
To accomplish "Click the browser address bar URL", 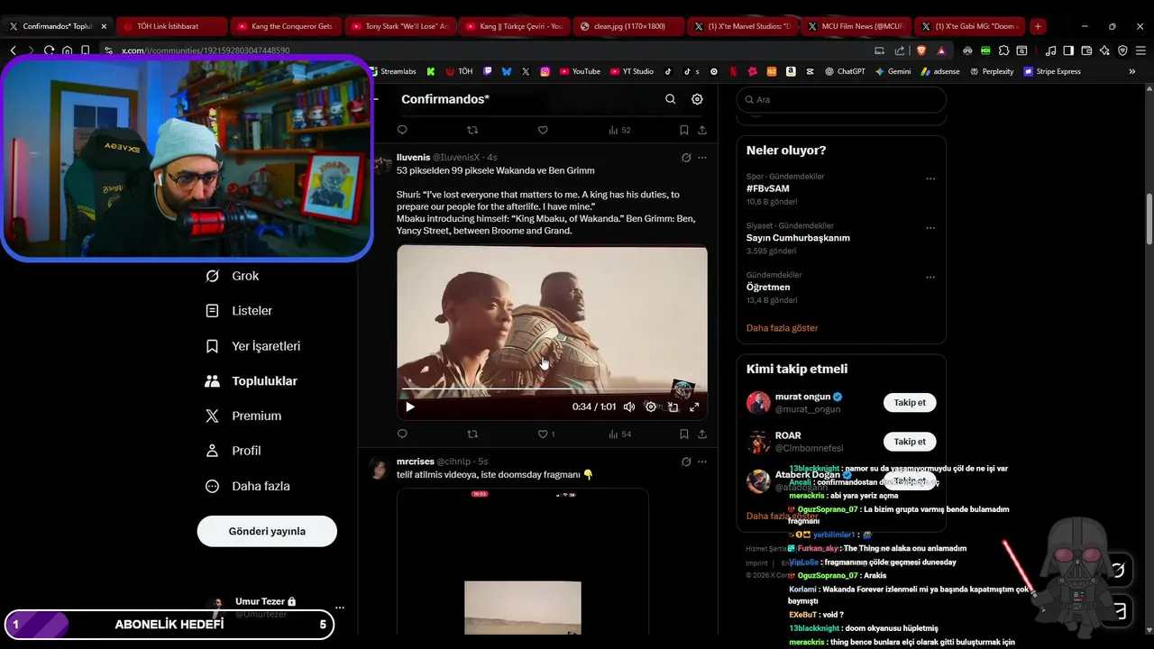I will tap(206, 50).
